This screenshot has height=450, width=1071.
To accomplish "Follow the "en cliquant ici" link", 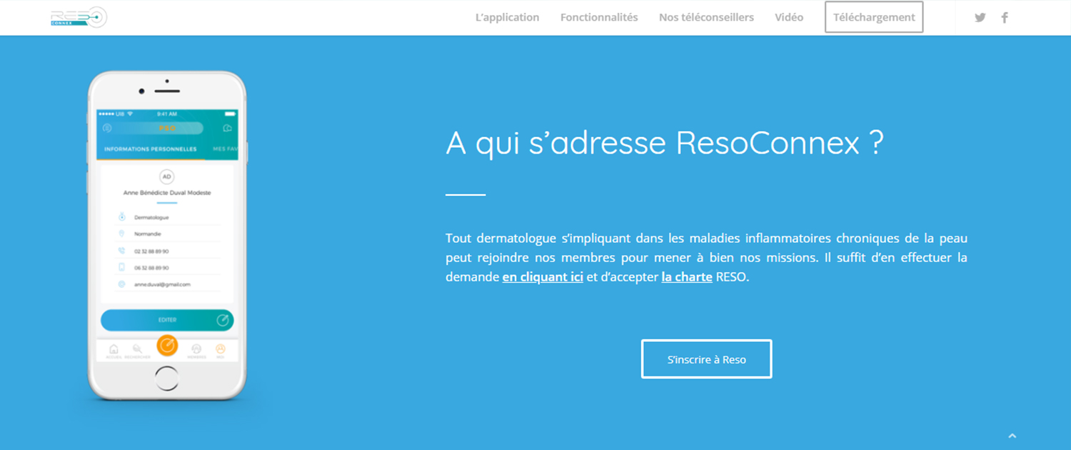I will [543, 277].
